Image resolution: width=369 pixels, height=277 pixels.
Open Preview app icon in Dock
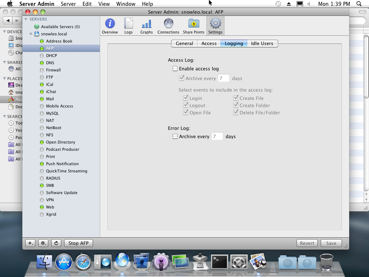(x=258, y=261)
